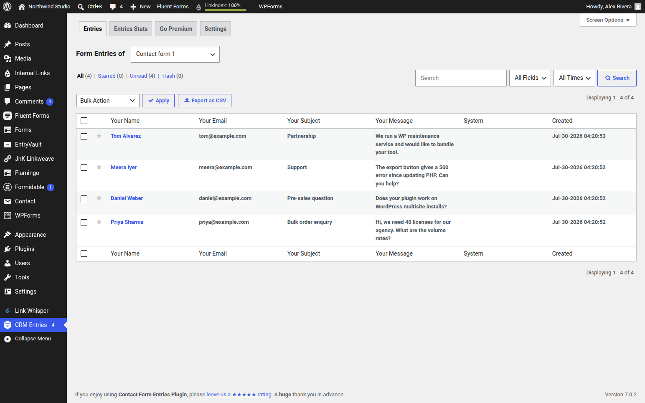Open CRM Entries menu item

(x=33, y=325)
